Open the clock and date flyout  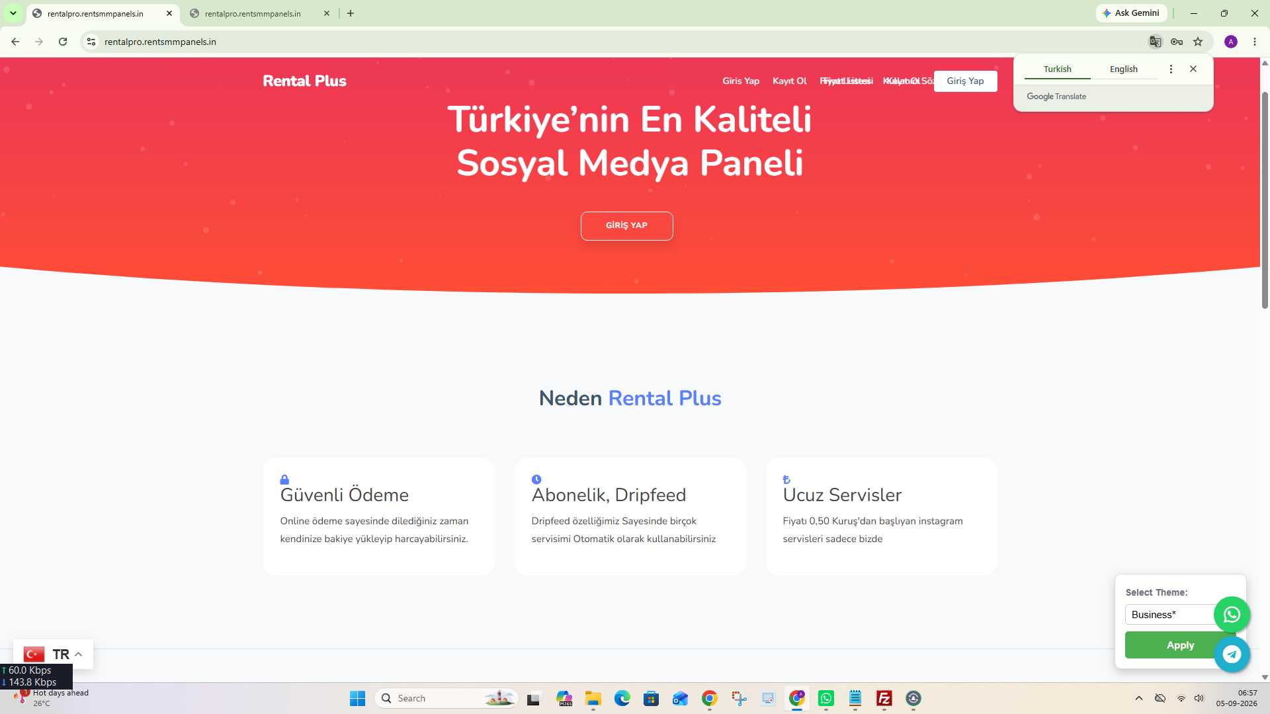(1236, 698)
